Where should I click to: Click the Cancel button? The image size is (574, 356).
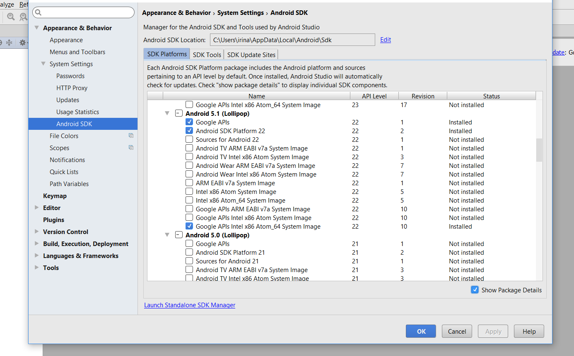[x=457, y=331]
